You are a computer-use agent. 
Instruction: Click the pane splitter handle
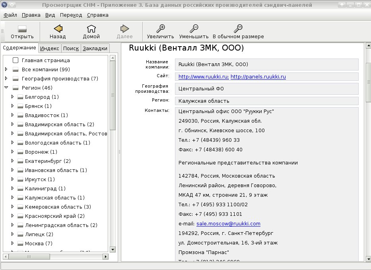tap(119, 152)
